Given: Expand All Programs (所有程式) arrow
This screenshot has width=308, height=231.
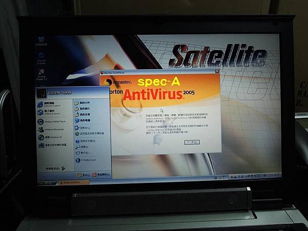Looking at the screenshot, I should (x=55, y=169).
